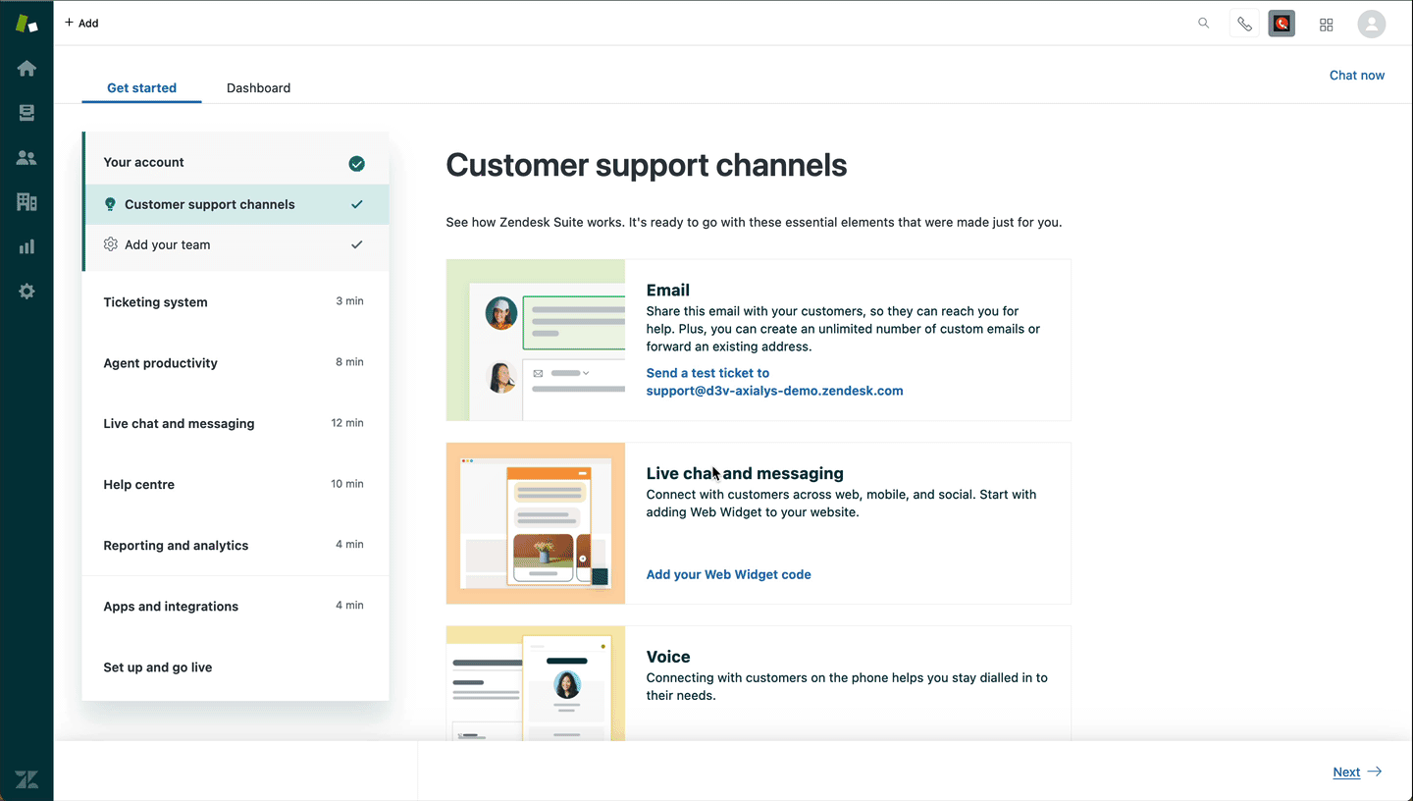Expand the Agent productivity section
Screen dimensions: 1413x801
click(x=235, y=363)
